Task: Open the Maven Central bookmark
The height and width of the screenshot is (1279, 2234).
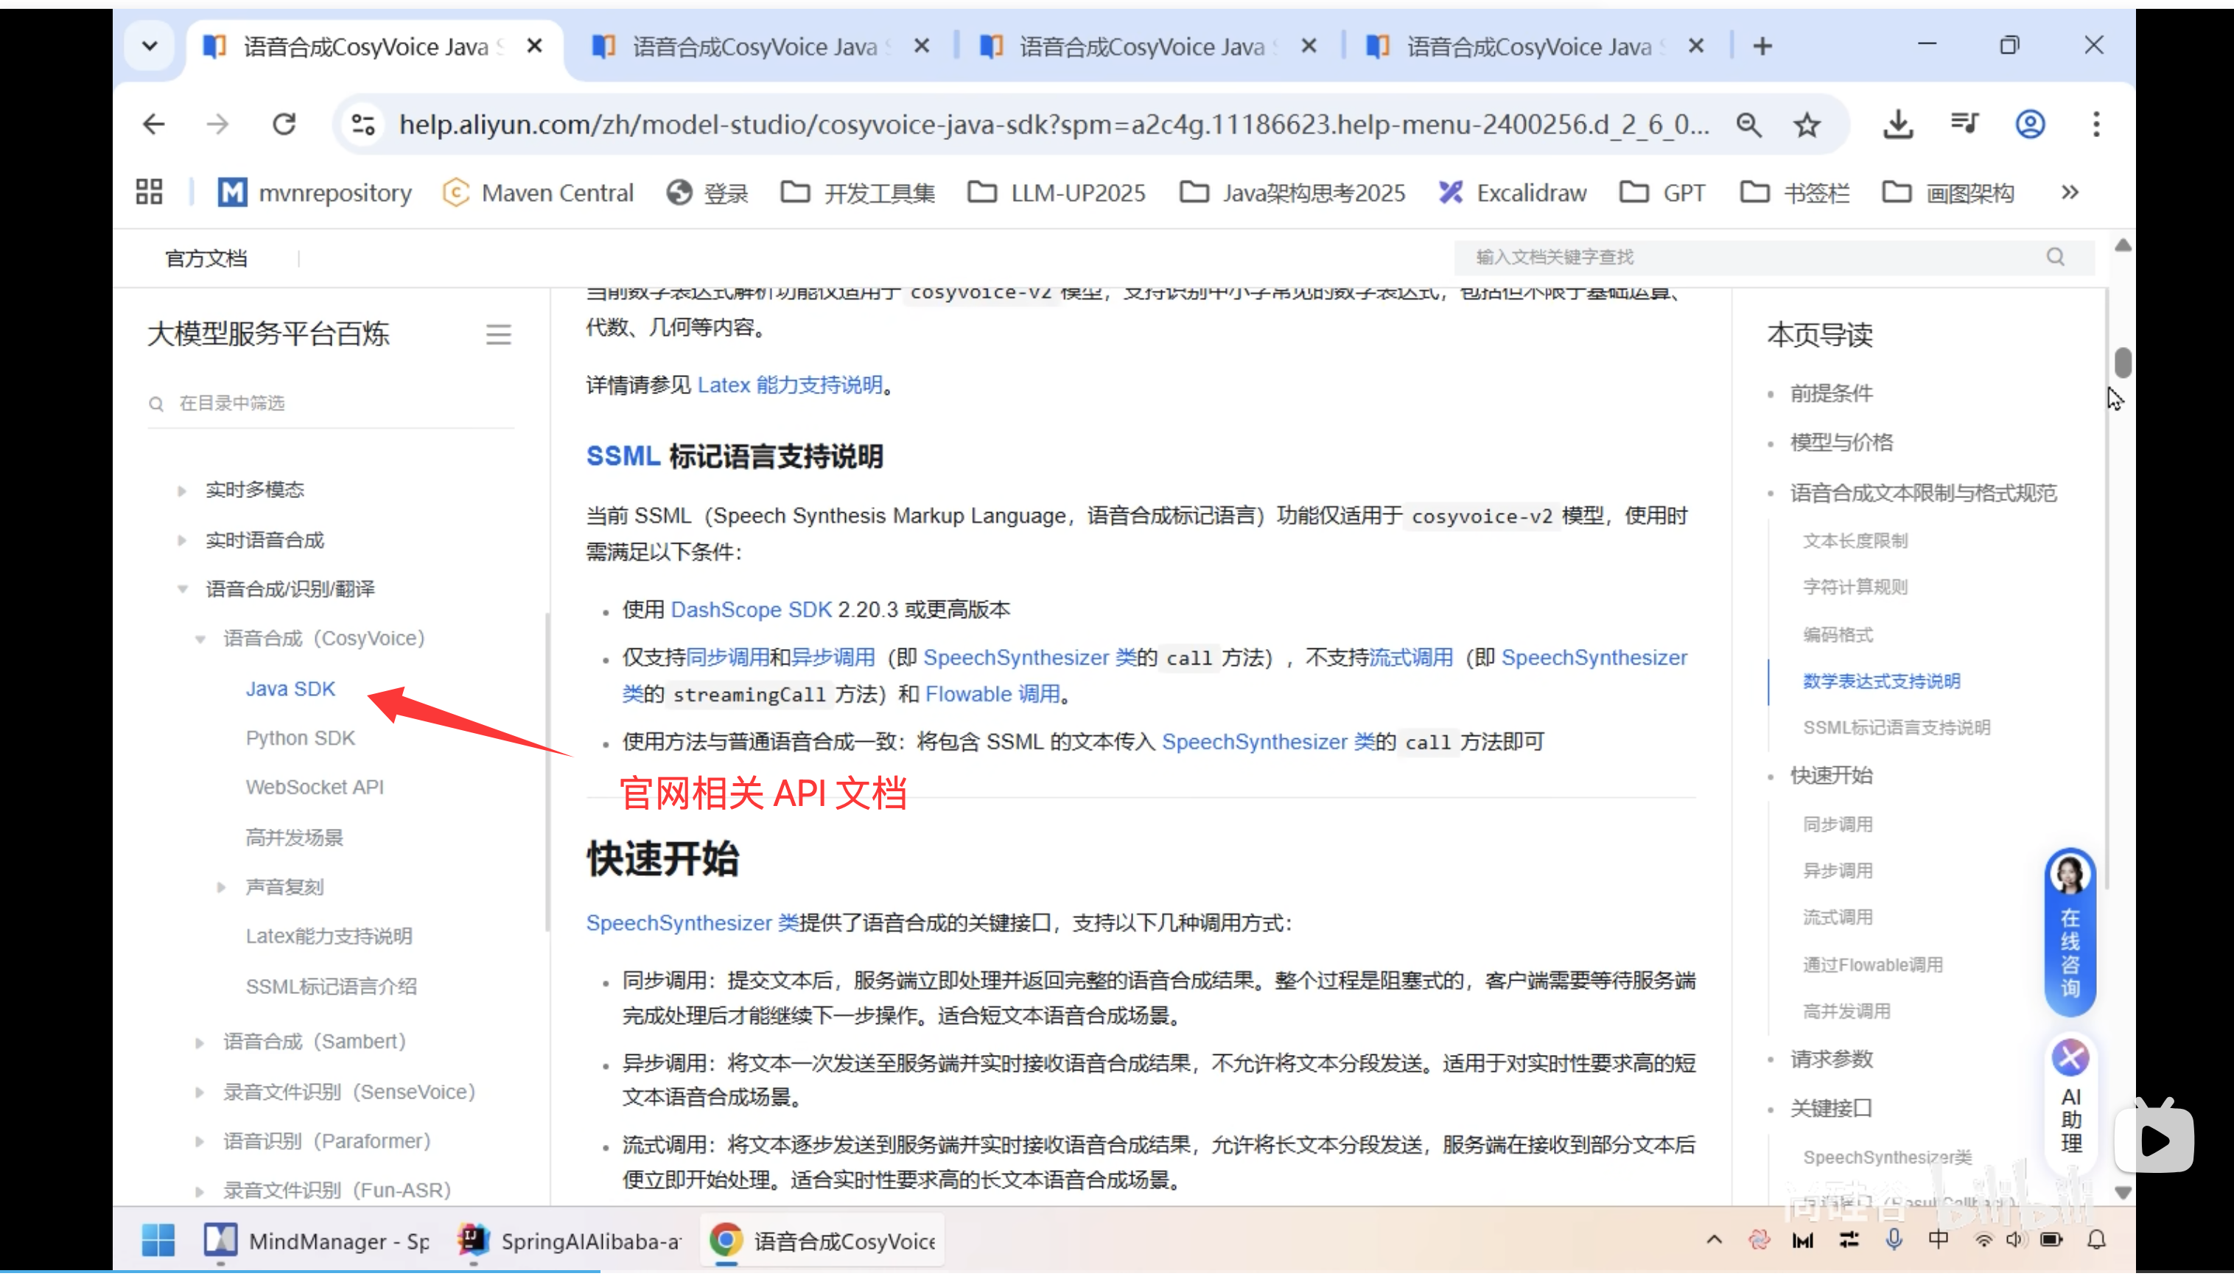Action: pos(538,192)
